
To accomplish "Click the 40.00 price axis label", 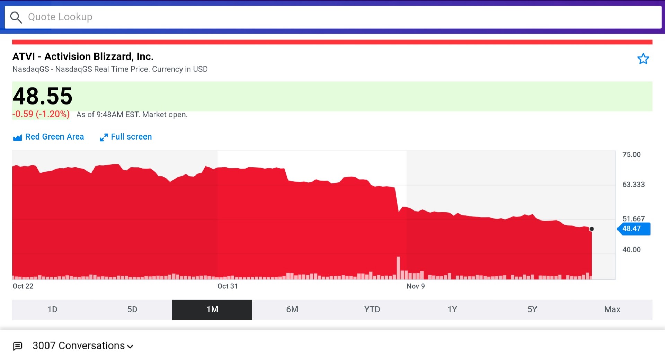I will click(x=631, y=250).
